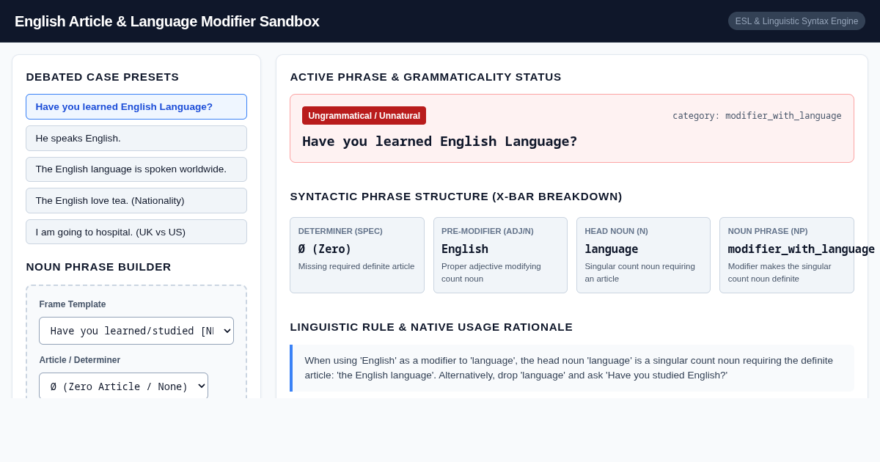Click 'Missing required definite article' note
880x462 pixels.
(x=356, y=266)
